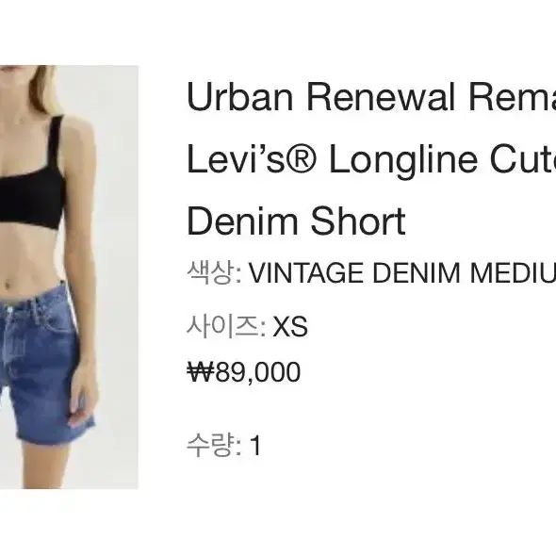Click the blue denim shorts in photo

click(x=42, y=366)
